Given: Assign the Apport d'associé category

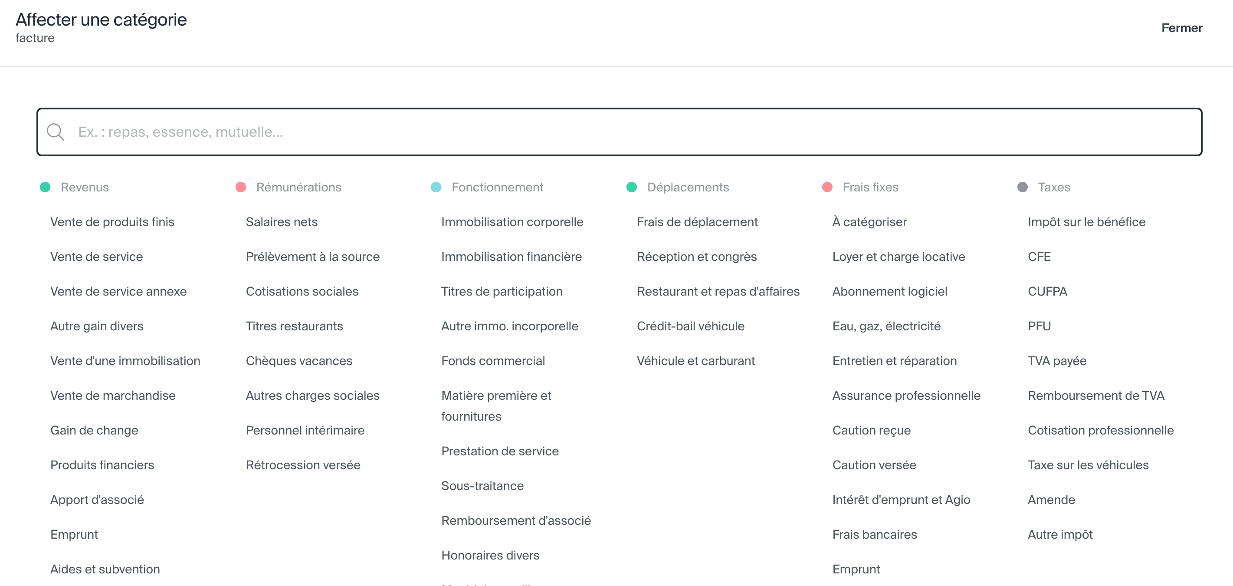Looking at the screenshot, I should (x=97, y=500).
